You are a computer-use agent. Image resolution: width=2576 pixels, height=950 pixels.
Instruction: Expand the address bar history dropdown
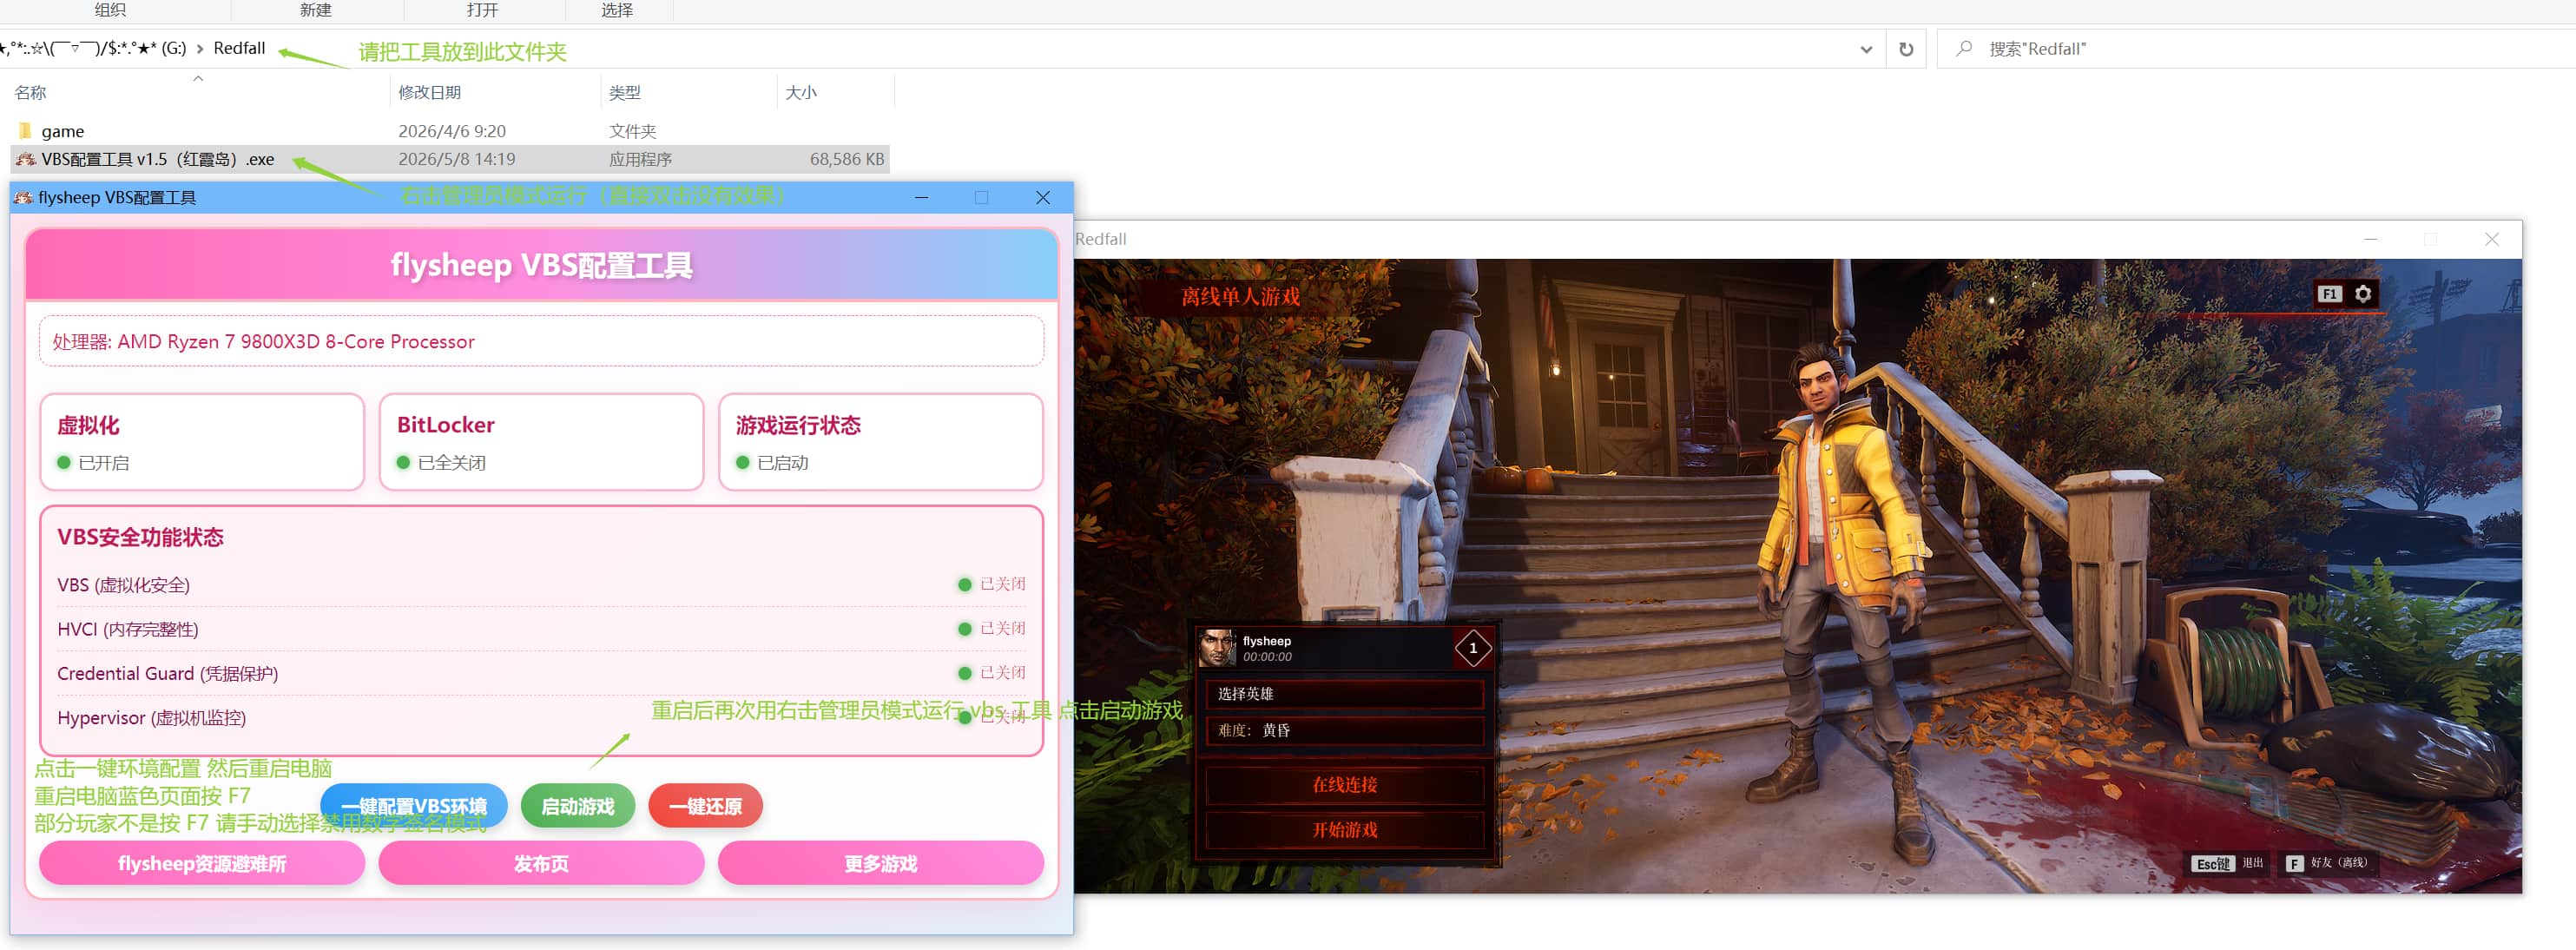point(1866,49)
